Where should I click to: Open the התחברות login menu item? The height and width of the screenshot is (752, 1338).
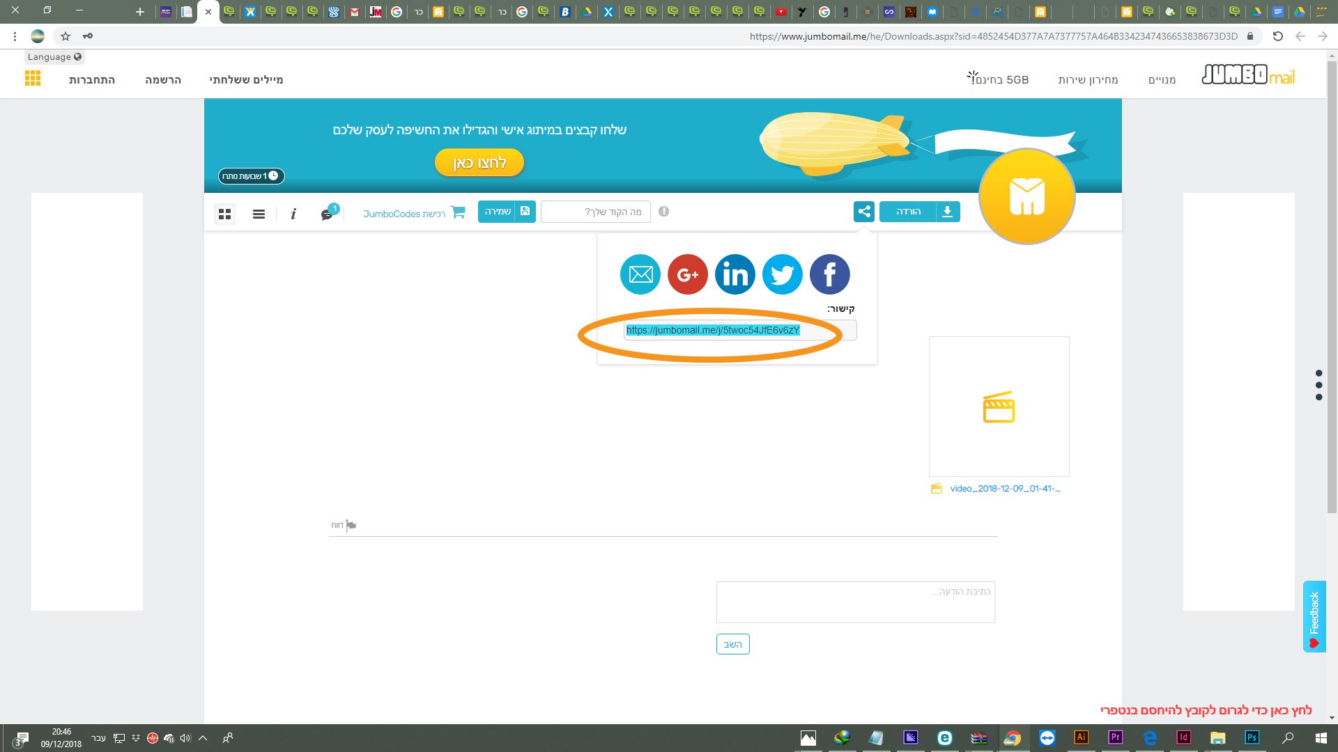[x=92, y=80]
